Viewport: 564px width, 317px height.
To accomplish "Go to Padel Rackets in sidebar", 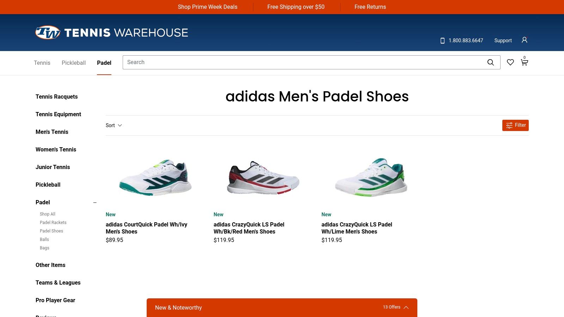I will (53, 223).
